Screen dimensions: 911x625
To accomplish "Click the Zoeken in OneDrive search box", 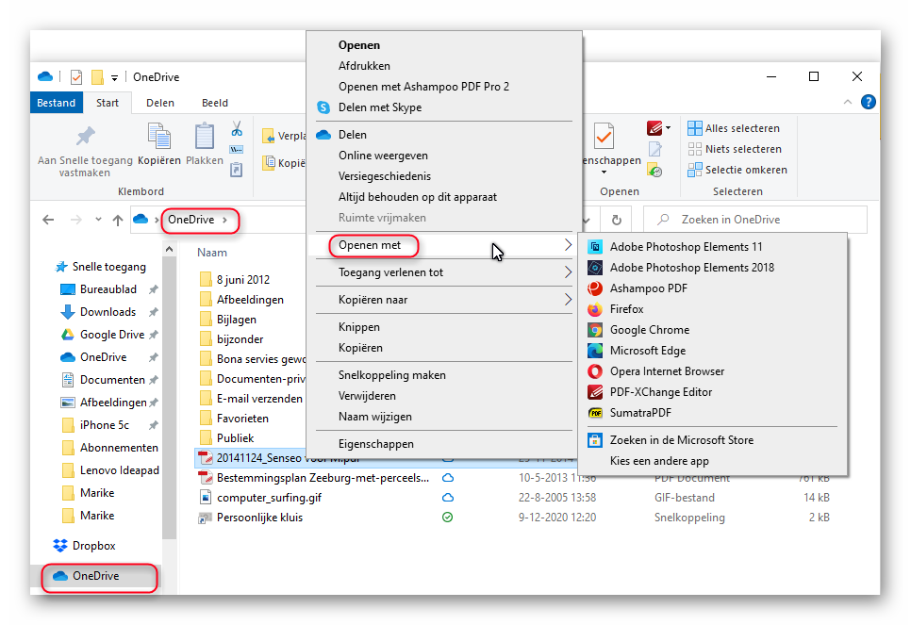I will [755, 221].
